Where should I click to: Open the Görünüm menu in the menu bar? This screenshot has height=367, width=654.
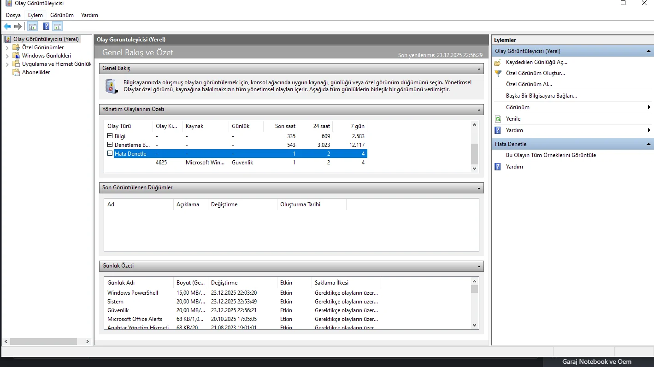pos(62,15)
